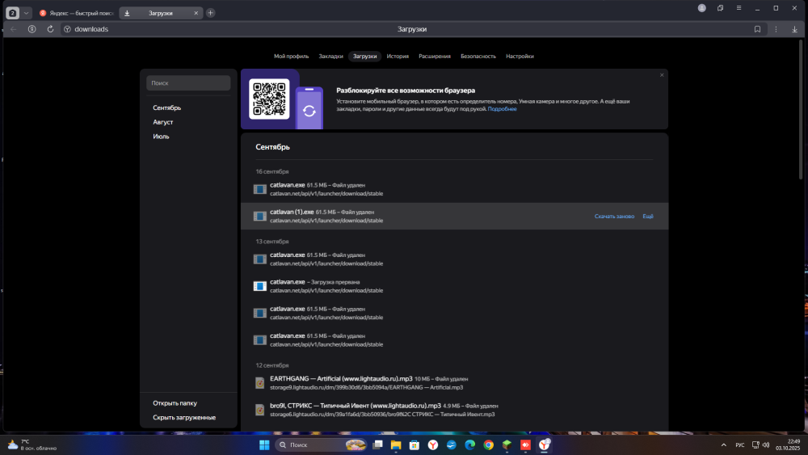Image resolution: width=808 pixels, height=455 pixels.
Task: Bookmark this page with bookmark icon
Action: point(757,29)
